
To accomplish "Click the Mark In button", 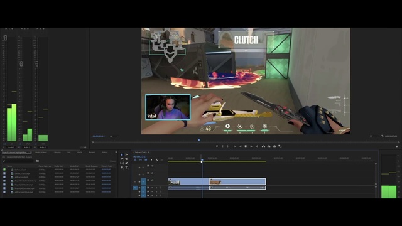I will click(x=222, y=146).
